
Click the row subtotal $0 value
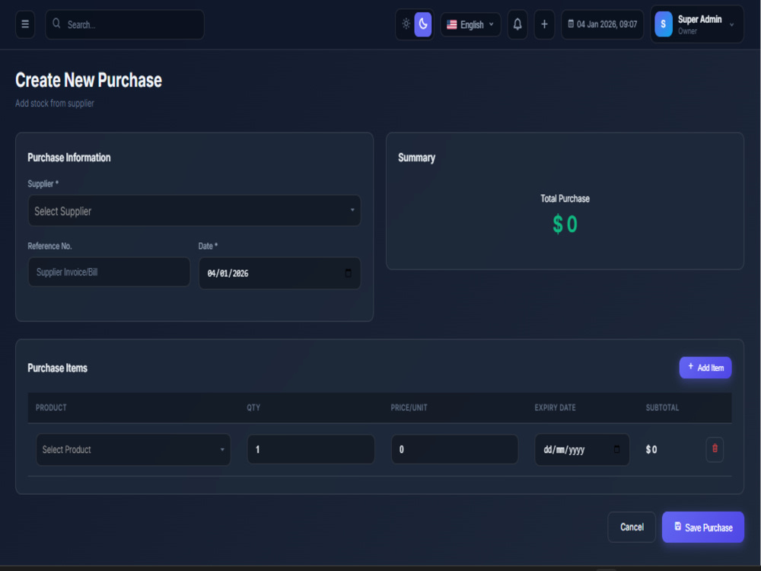(651, 450)
